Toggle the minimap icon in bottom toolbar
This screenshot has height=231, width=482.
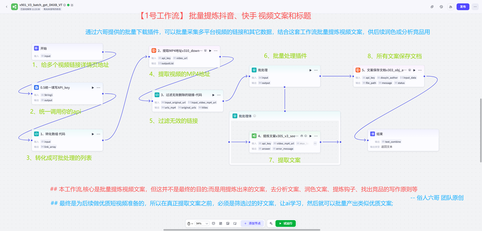[235, 223]
